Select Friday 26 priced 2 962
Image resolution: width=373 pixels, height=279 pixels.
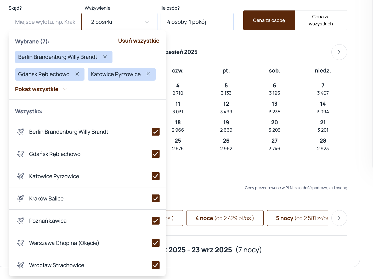pyautogui.click(x=226, y=144)
